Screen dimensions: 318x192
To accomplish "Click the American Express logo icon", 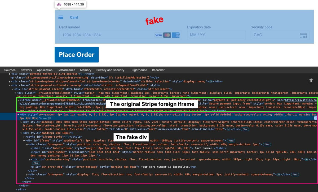I will click(x=176, y=35).
